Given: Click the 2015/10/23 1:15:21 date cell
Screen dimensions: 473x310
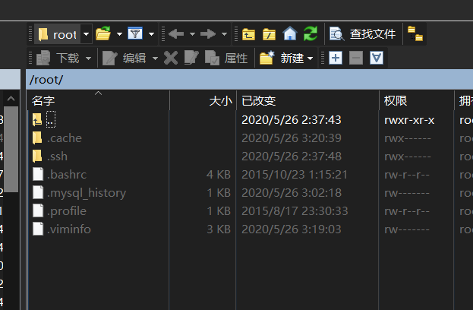Looking at the screenshot, I should pos(295,175).
